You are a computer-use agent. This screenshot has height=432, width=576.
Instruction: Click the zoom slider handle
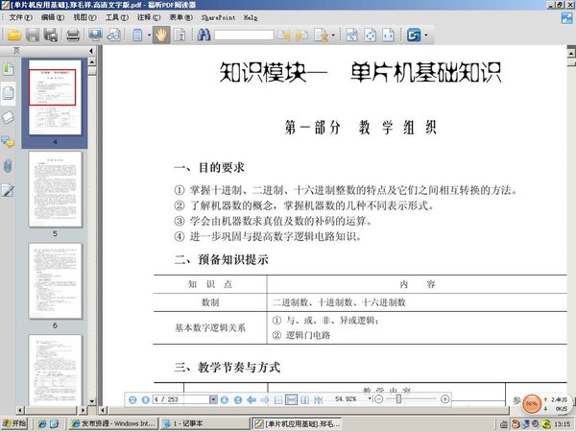(x=398, y=399)
